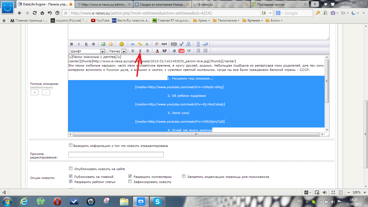This screenshot has width=368, height=207.
Task: Insert a bulleted list
Action: click(x=199, y=51)
